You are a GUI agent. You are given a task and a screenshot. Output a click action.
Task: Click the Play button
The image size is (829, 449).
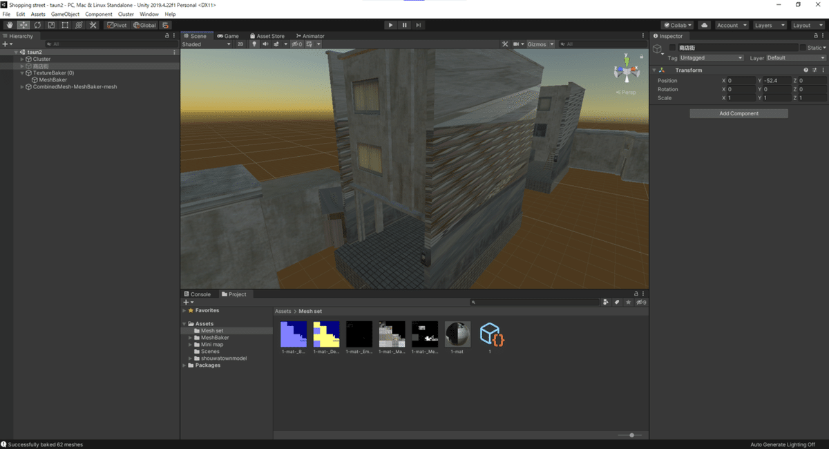(x=390, y=25)
